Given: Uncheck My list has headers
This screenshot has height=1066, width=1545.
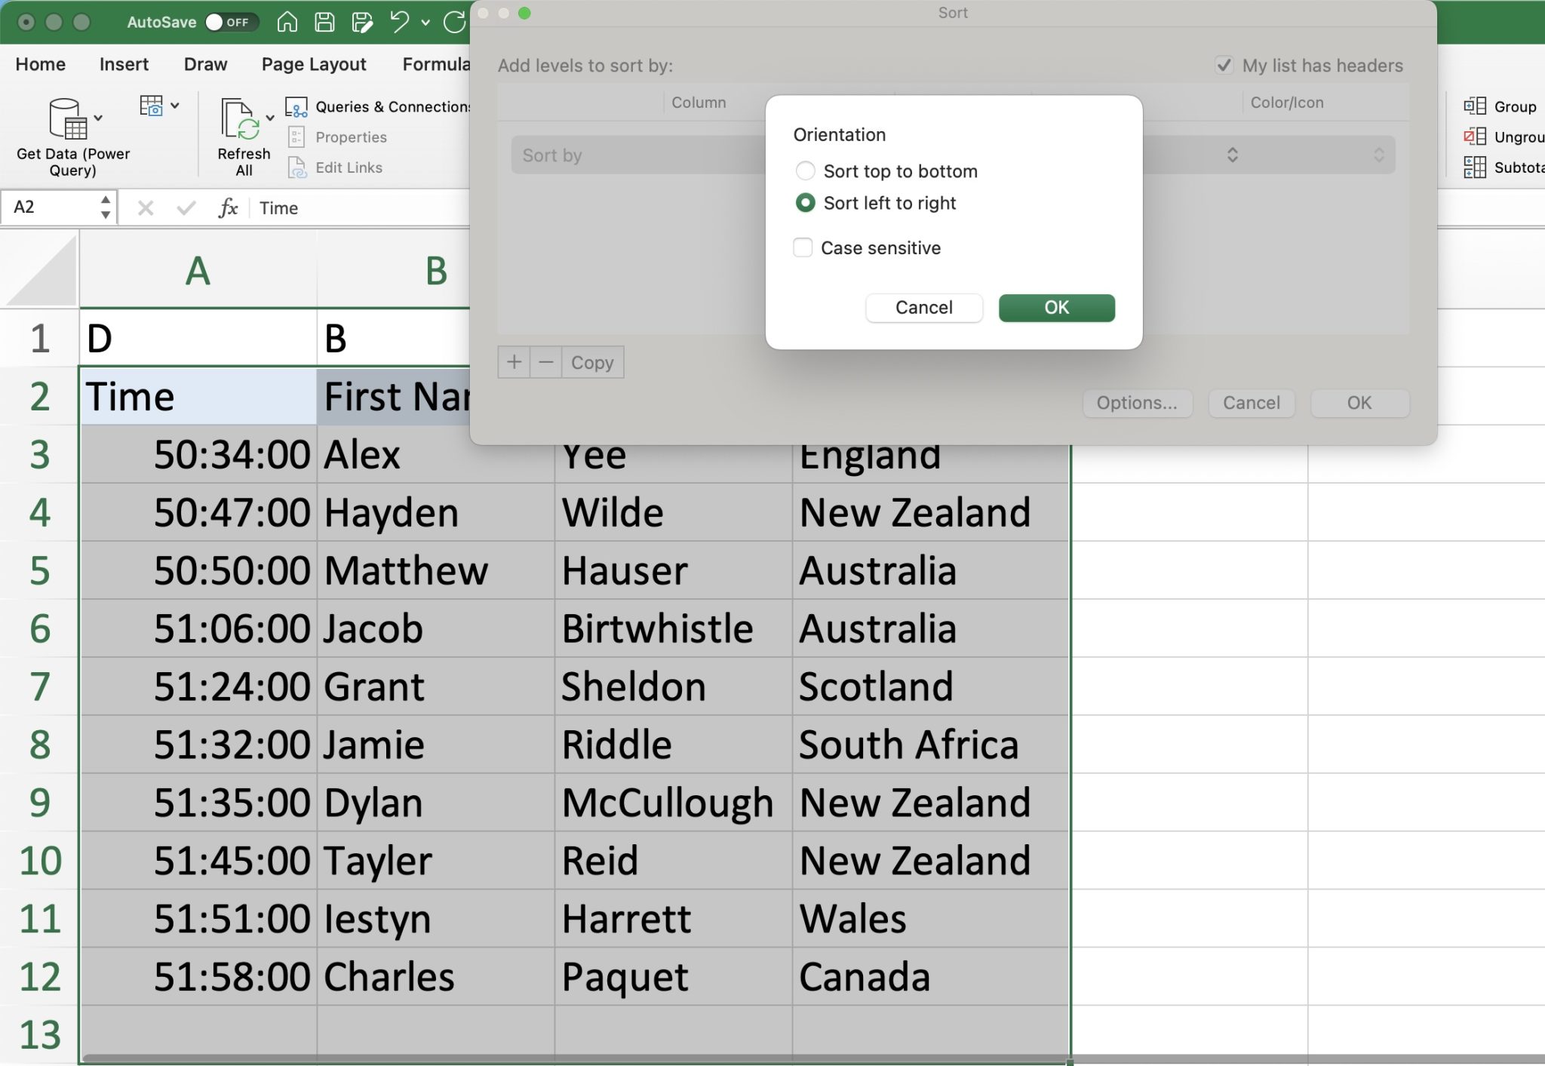Looking at the screenshot, I should coord(1225,65).
